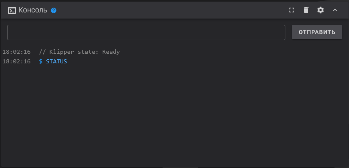The width and height of the screenshot is (349, 168).
Task: Click timestamp beside the STATUS command
Action: coord(16,61)
